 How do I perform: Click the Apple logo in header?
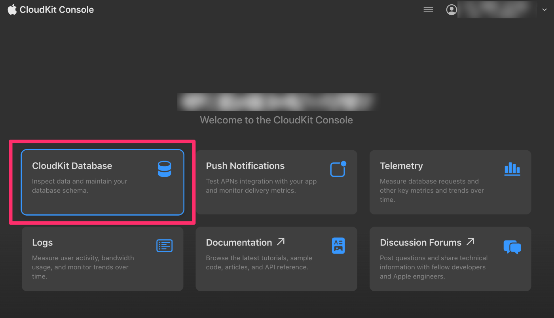click(12, 9)
